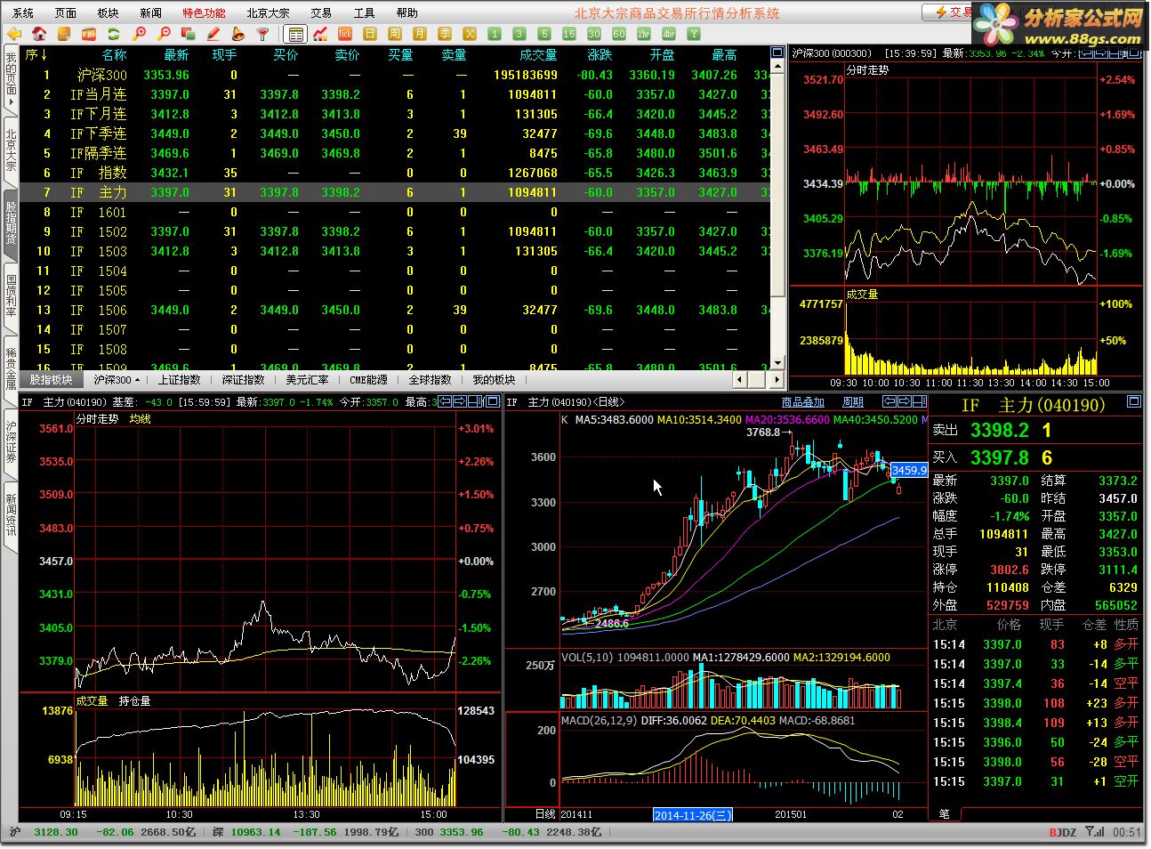
Task: Click the zoom out magnifier icon
Action: click(164, 34)
